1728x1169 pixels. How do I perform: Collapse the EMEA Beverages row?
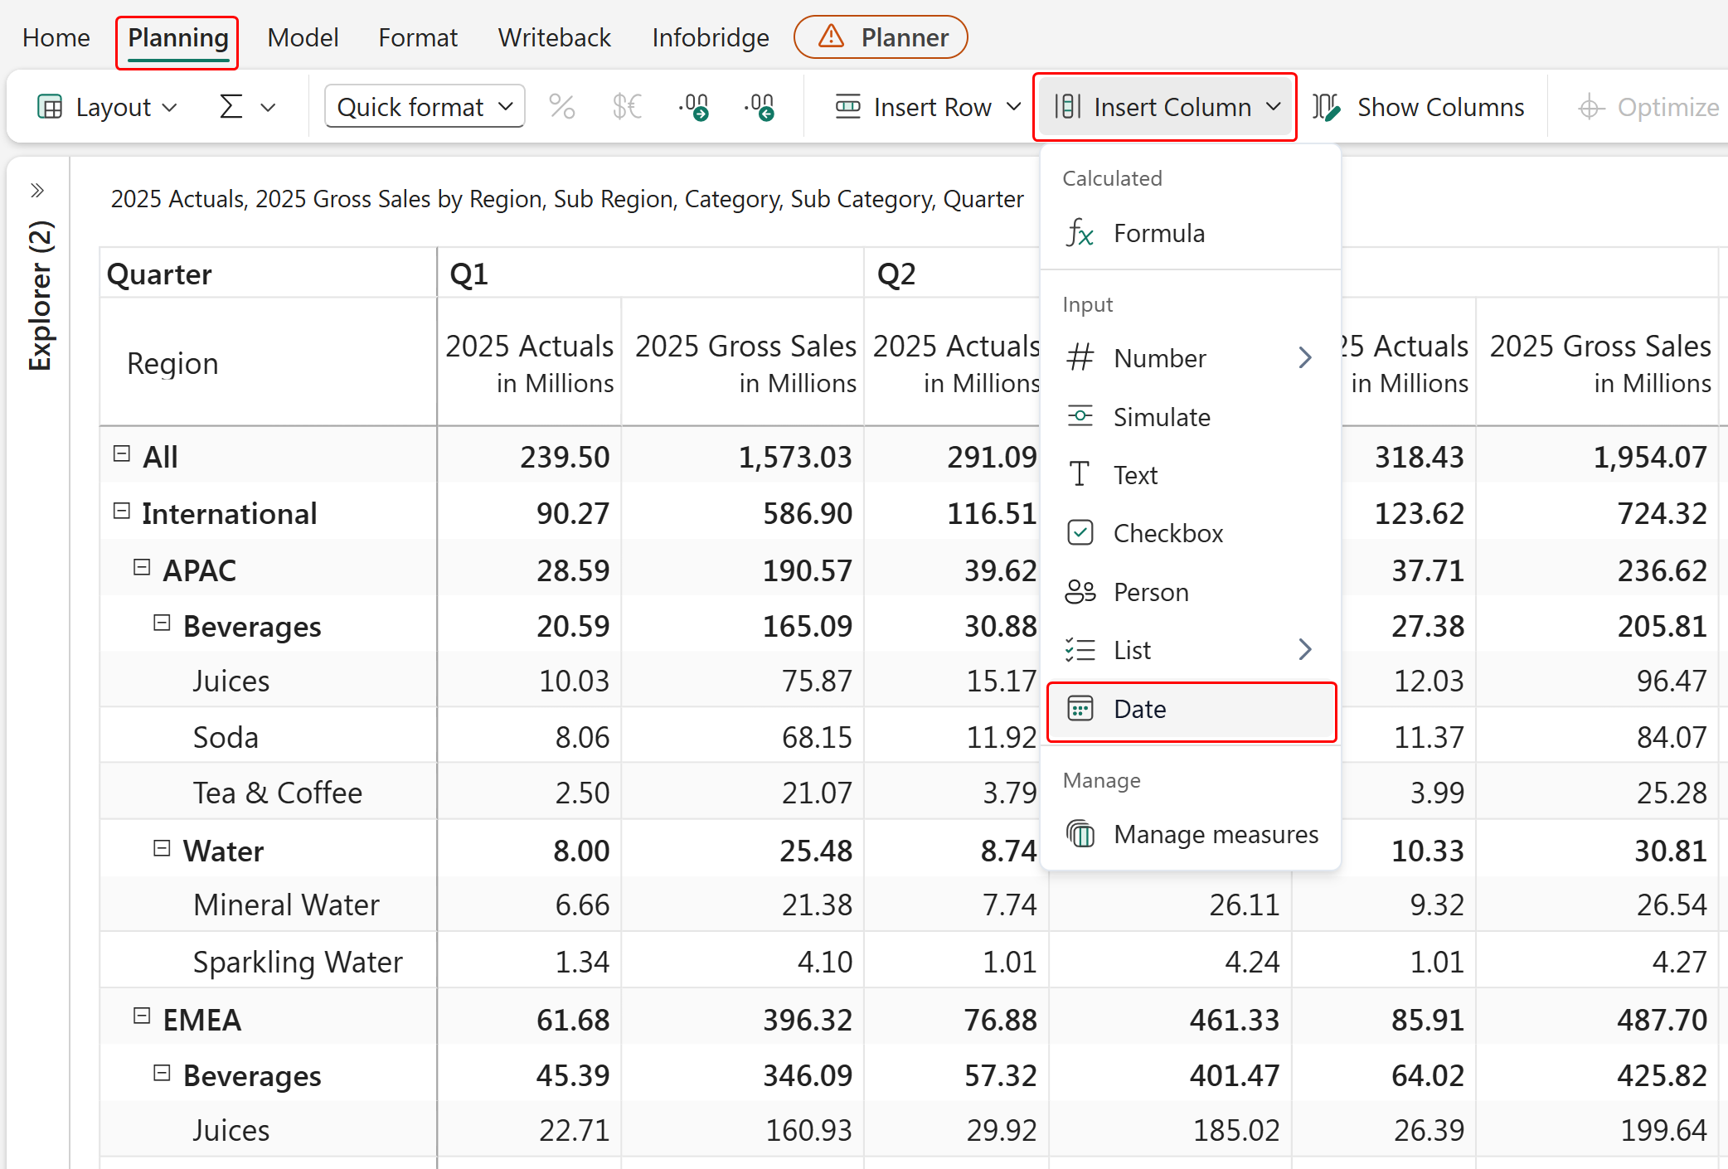[163, 1073]
